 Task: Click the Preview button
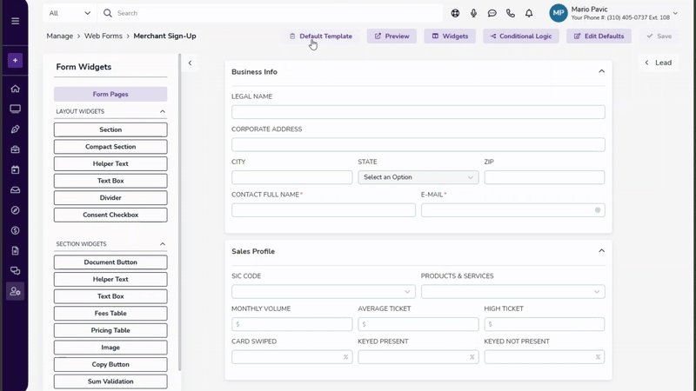(391, 36)
